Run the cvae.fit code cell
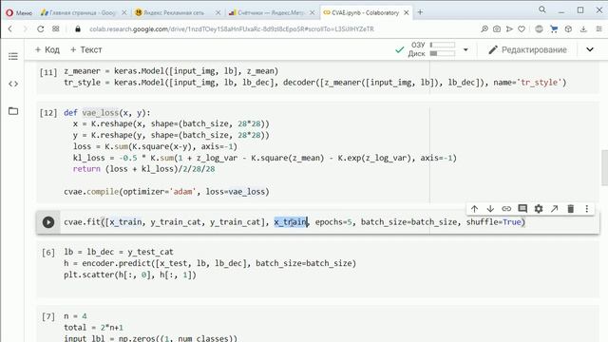Viewport: 608px width, 342px height. (x=48, y=222)
